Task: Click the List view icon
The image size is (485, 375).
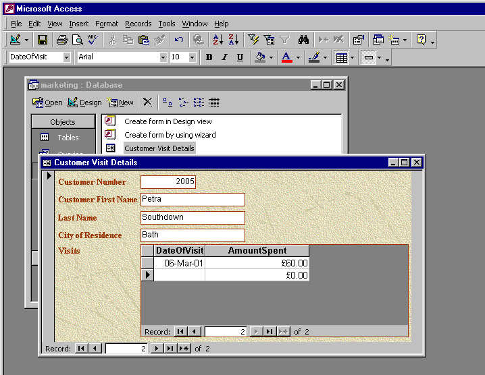Action: tap(199, 103)
